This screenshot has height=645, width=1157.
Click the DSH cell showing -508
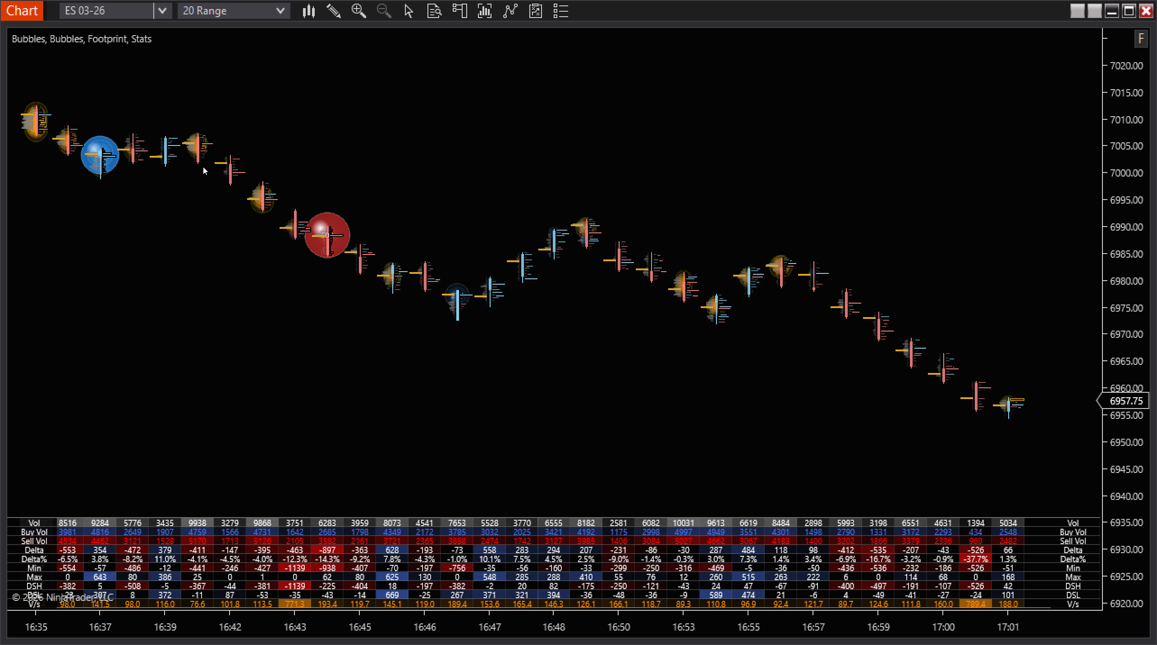(x=132, y=586)
